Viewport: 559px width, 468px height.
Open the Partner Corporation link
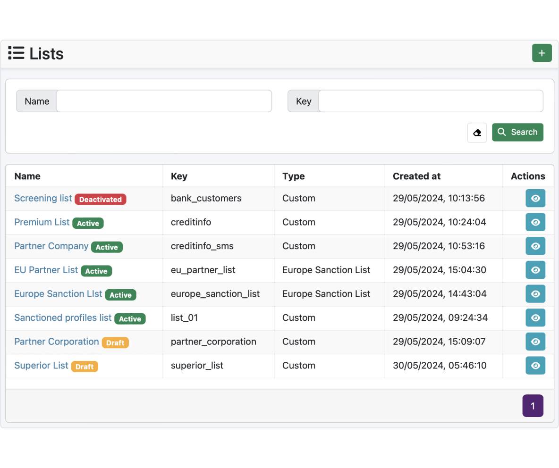tap(56, 342)
